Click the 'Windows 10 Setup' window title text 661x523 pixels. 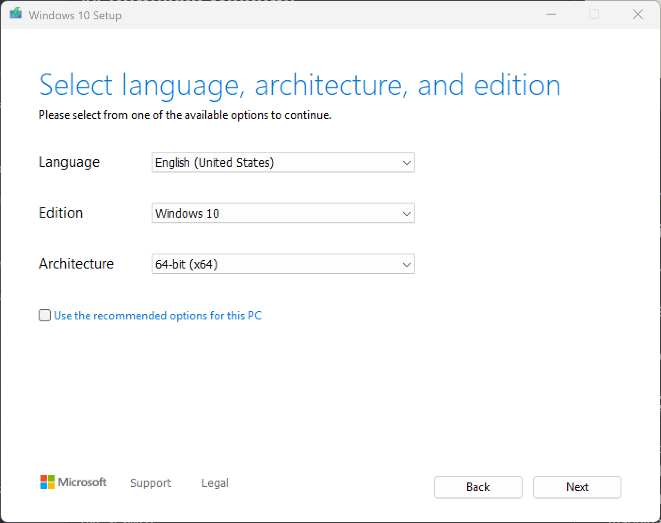click(75, 16)
